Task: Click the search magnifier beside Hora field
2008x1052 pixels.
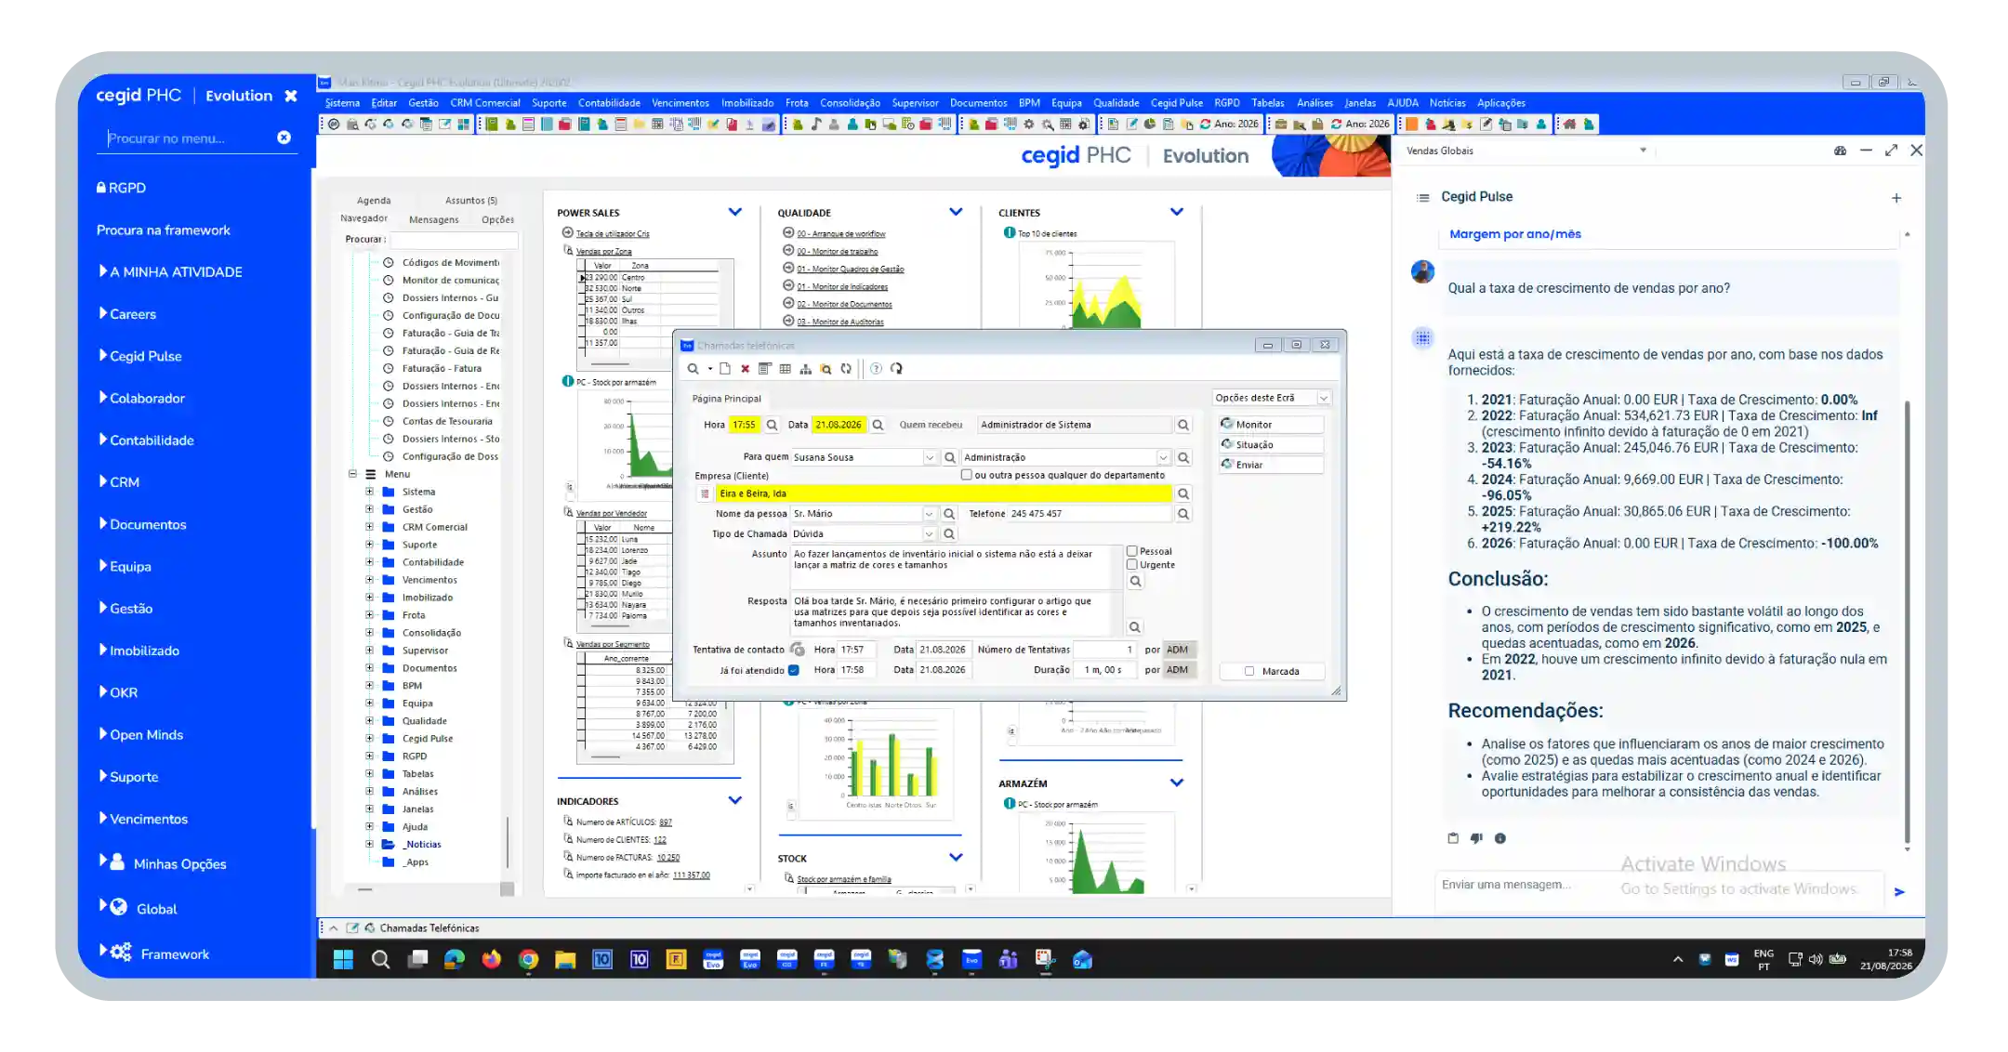Action: click(x=772, y=425)
